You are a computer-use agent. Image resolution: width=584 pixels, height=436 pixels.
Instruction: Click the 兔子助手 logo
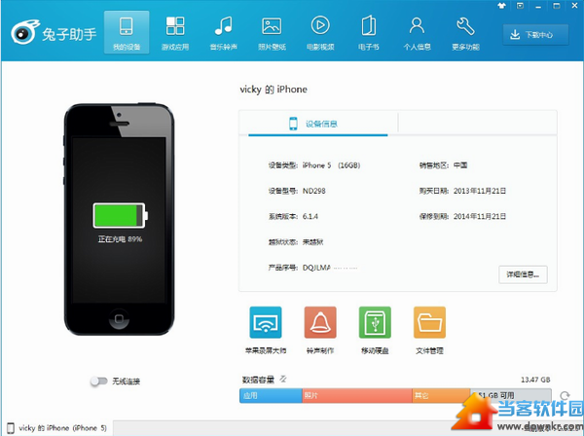click(x=54, y=33)
